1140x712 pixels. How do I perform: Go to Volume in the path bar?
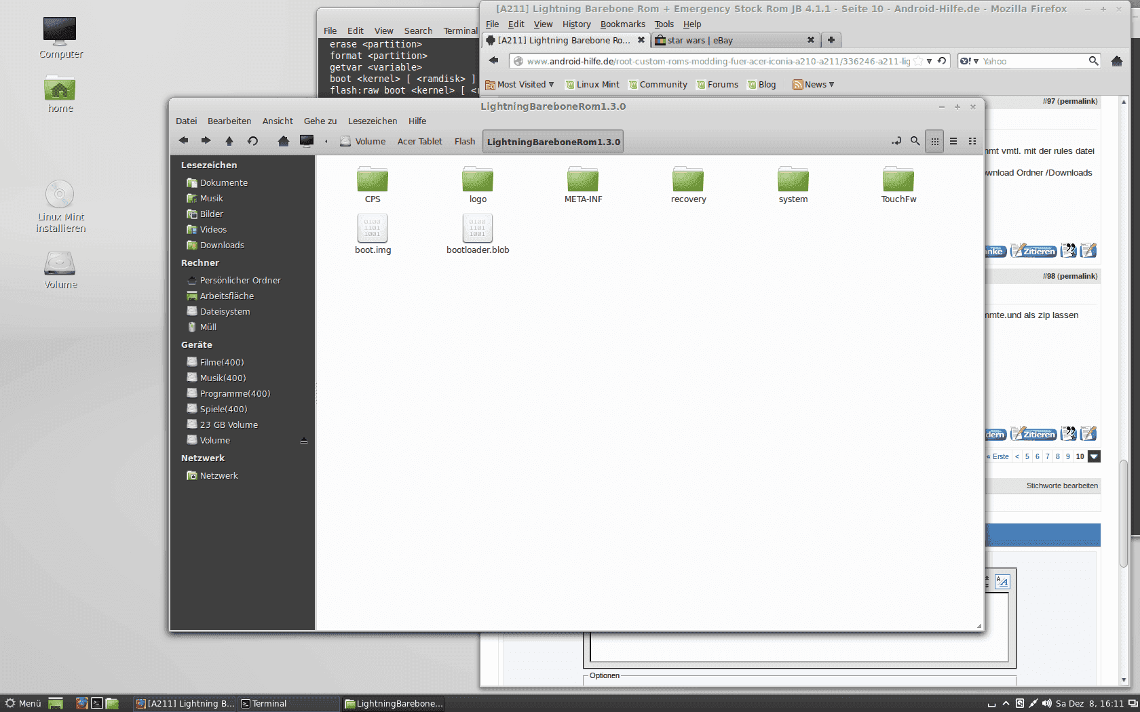363,141
